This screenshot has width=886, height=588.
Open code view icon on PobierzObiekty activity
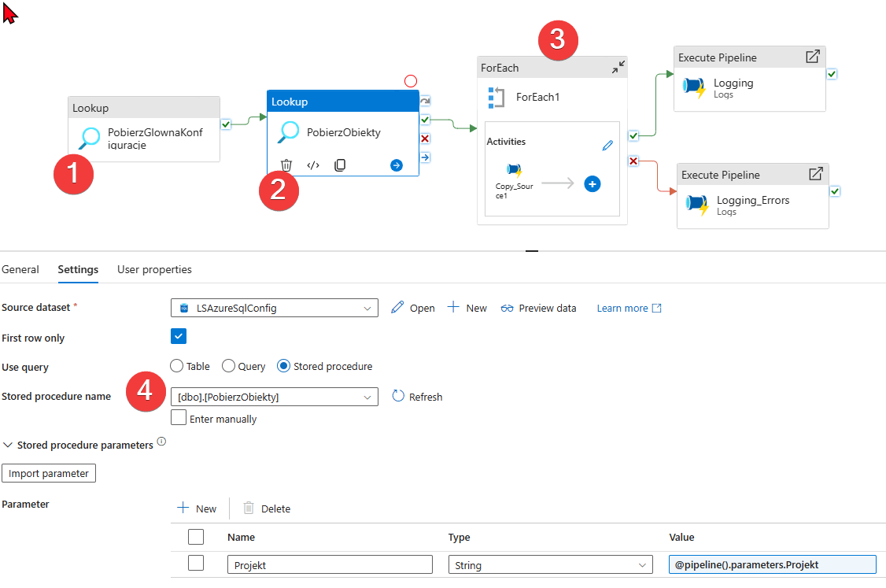tap(313, 165)
